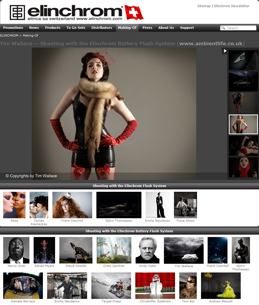
Task: Open Björn Thomassen dark body thumbnail
Action: [x=119, y=205]
